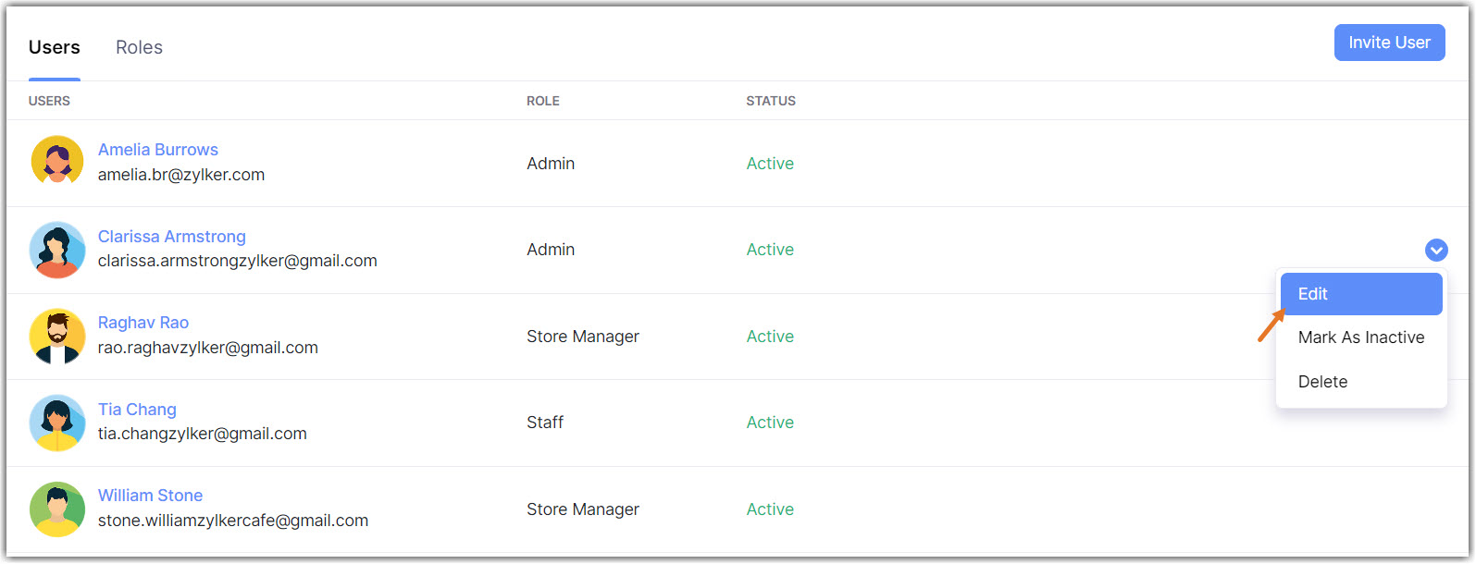Collapse the blue dropdown arrow for Clarissa
The image size is (1476, 564).
click(1436, 250)
